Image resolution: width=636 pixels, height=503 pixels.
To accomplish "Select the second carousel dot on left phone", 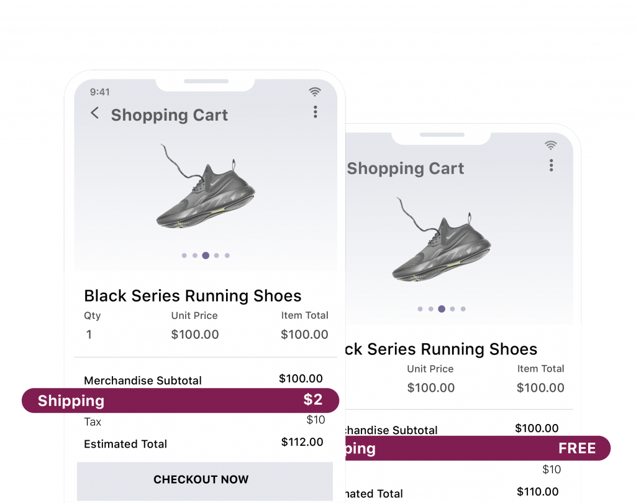I will (x=194, y=255).
